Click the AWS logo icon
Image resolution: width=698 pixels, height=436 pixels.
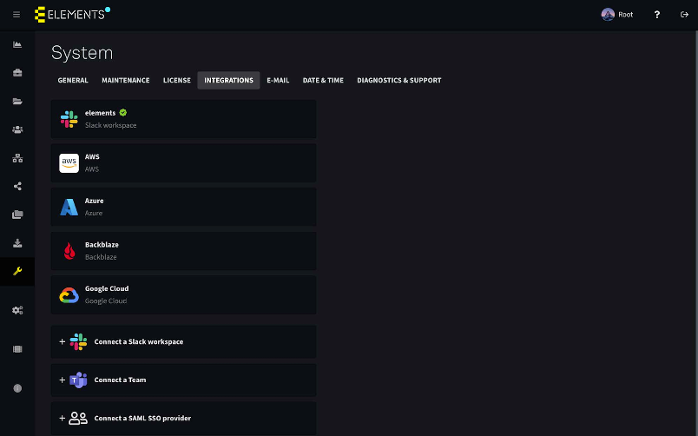point(69,163)
